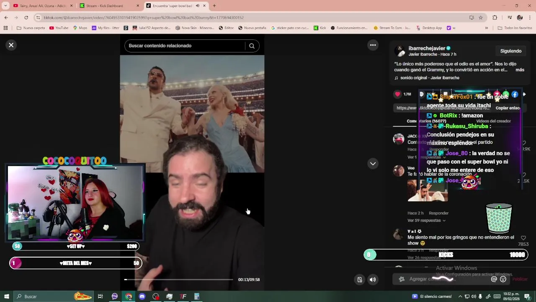Open 'sonido original - Javier Ibarreche' sound link
Viewport: 536px width, 302px height.
pos(427,78)
